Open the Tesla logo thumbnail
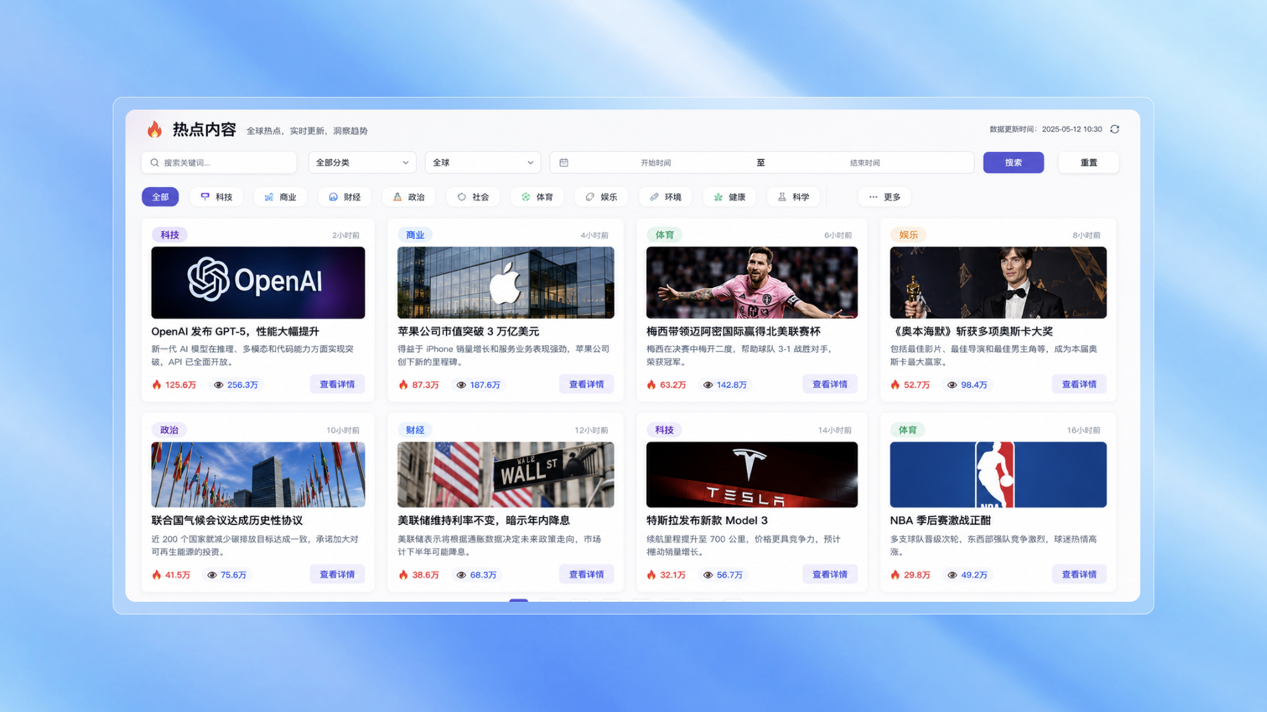Viewport: 1267px width, 712px height. pyautogui.click(x=752, y=474)
